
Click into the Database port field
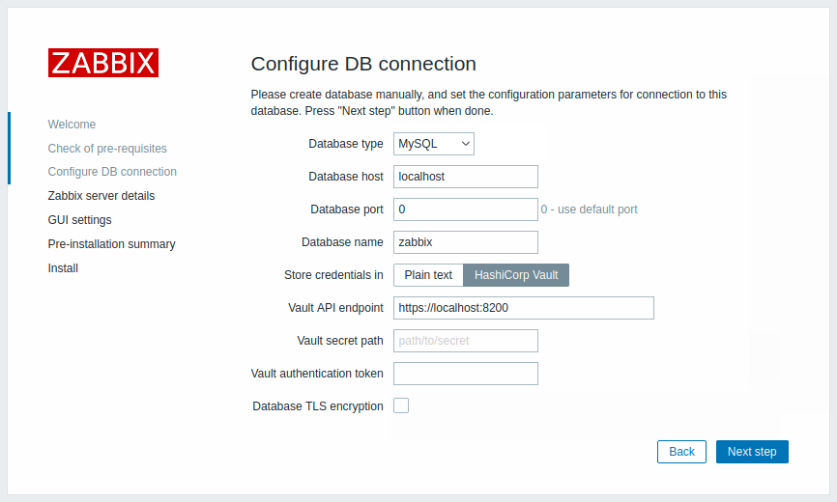(x=465, y=209)
